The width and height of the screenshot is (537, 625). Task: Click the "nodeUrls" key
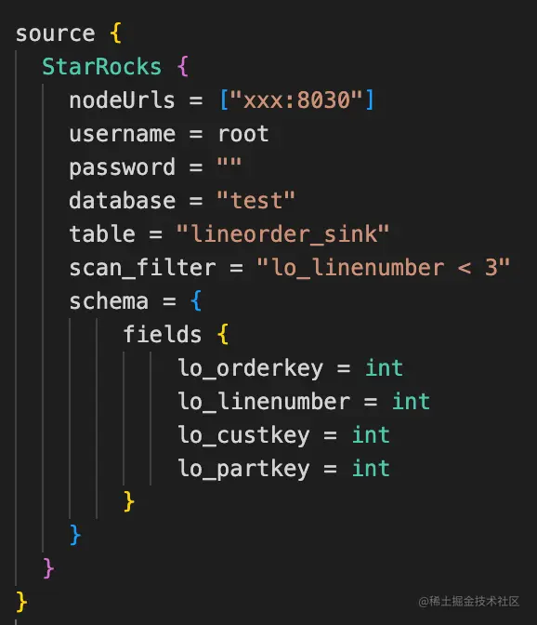(122, 100)
